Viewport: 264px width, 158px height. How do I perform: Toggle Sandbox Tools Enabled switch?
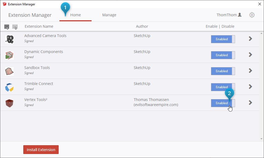(223, 71)
